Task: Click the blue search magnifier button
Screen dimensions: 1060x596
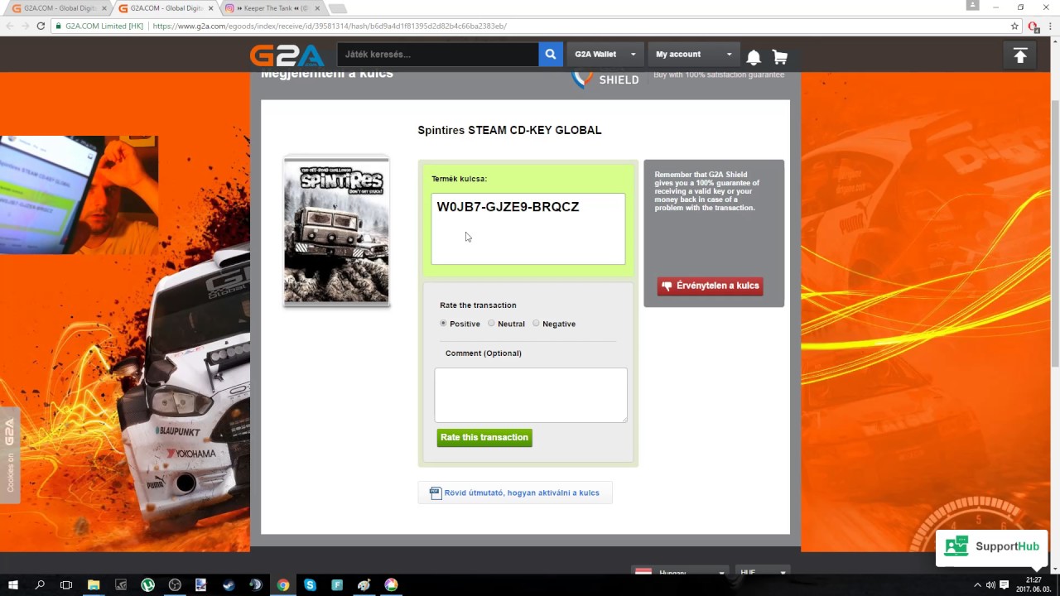Action: [551, 55]
